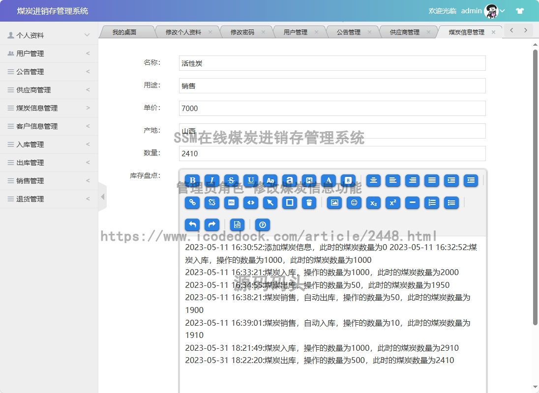This screenshot has width=539, height=393.
Task: Open the font color (A) tool
Action: pos(329,180)
